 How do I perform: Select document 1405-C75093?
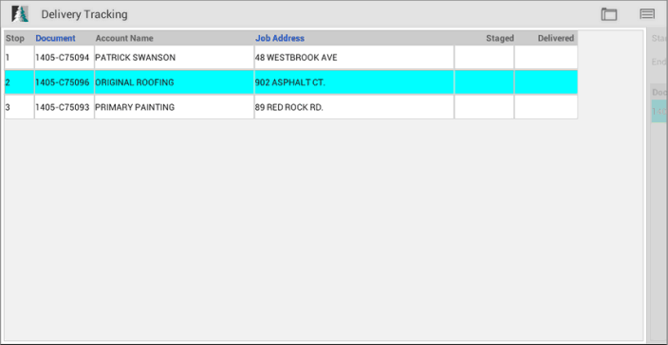[64, 107]
